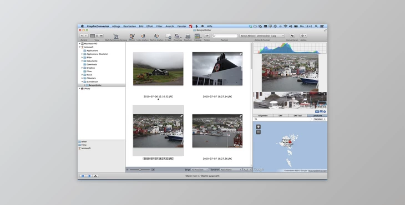The height and width of the screenshot is (205, 405).
Task: Click the Öffnen toolbar icon
Action: (131, 36)
